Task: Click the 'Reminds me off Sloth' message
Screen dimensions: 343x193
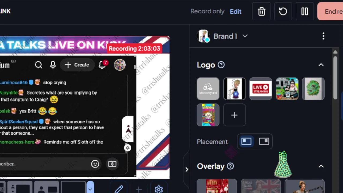Action: tap(73, 142)
